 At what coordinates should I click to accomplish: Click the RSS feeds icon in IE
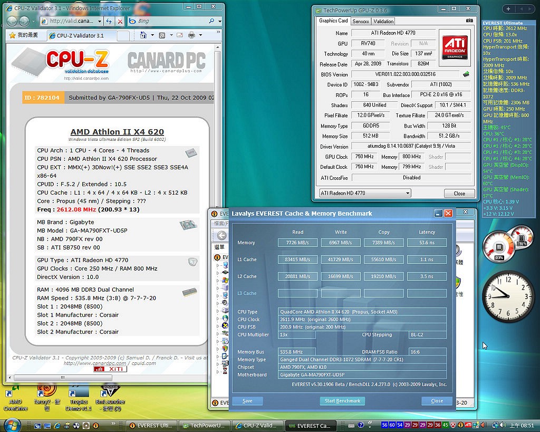[x=162, y=35]
